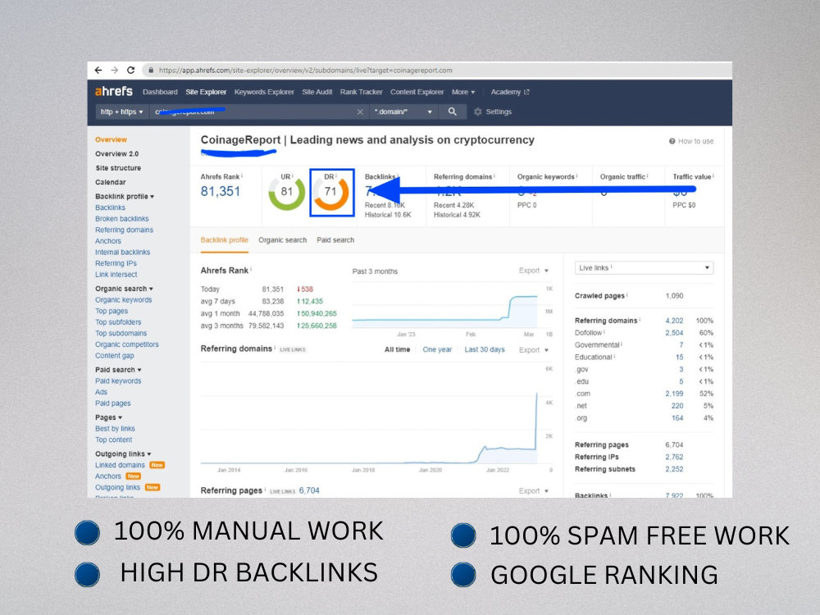Collapse the Paid search sidebar section
Screen dimensions: 820x615
118,370
